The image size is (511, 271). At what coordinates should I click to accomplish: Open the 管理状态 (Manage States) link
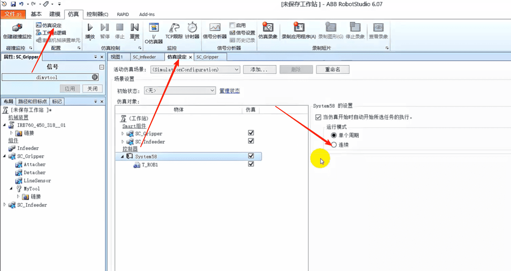tap(229, 91)
